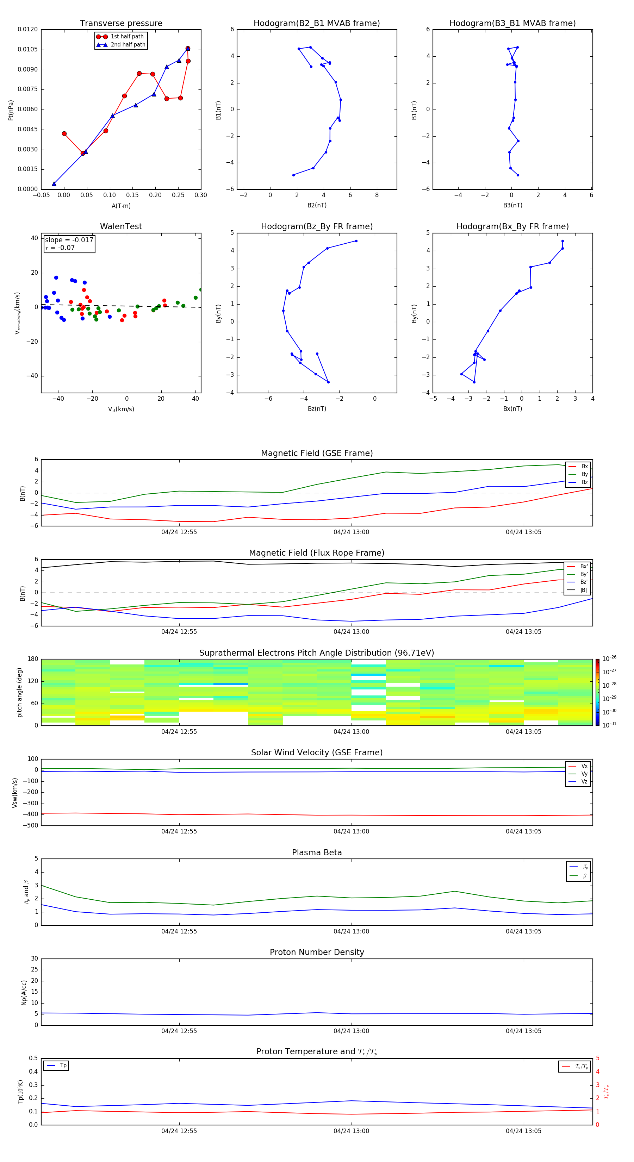Select the By' legend entry

(x=578, y=574)
